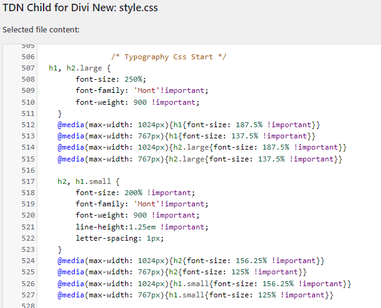This screenshot has height=308, width=381.
Task: Click line 527 h1.small 125% rule
Action: coord(195,295)
